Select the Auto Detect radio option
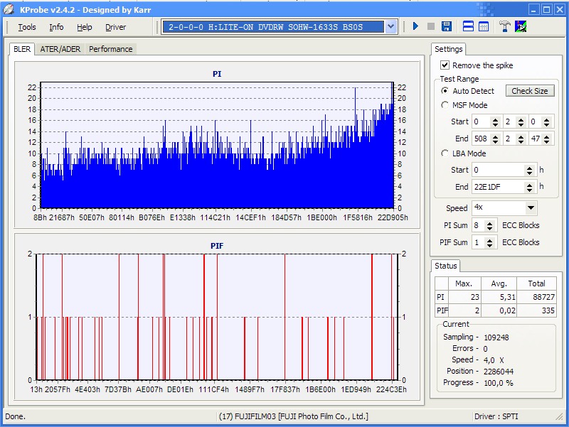Screen dimensions: 569x427 (445, 91)
